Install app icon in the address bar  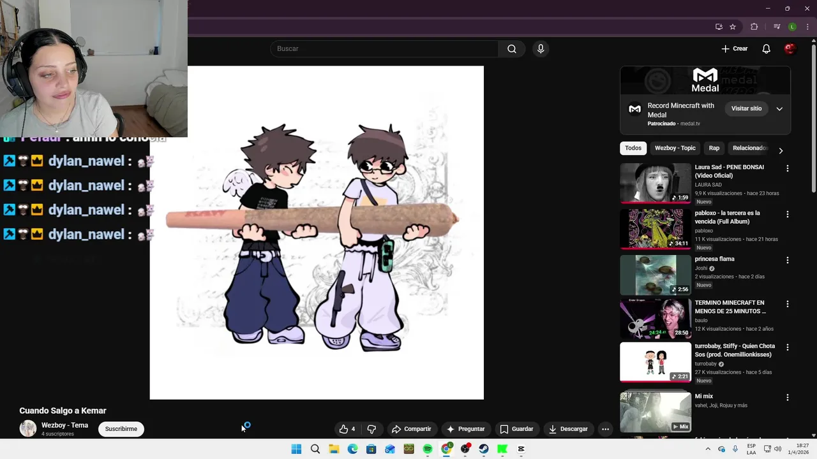point(719,27)
